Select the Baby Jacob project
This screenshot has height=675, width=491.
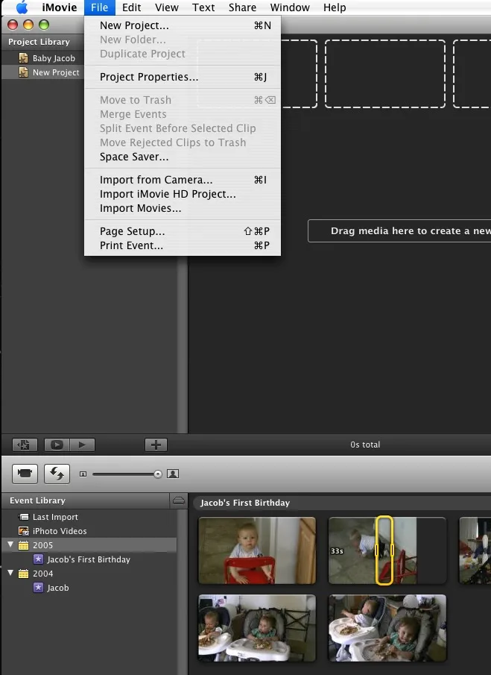click(53, 58)
